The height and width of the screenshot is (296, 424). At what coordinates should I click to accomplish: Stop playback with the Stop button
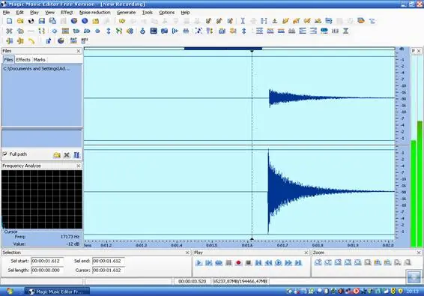(x=248, y=262)
